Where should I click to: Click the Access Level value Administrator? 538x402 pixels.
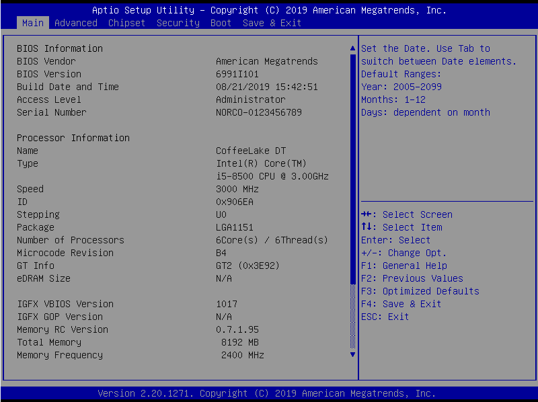point(251,99)
